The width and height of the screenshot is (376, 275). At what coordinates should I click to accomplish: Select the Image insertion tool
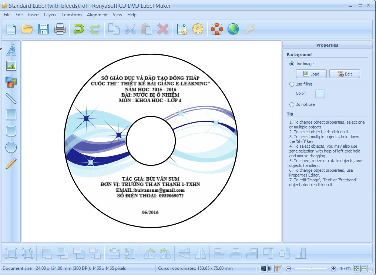point(11,66)
